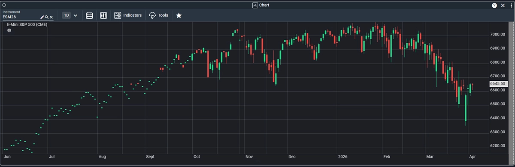This screenshot has height=167, width=515.
Task: Click the 6800.00 price axis label
Action: click(x=498, y=62)
